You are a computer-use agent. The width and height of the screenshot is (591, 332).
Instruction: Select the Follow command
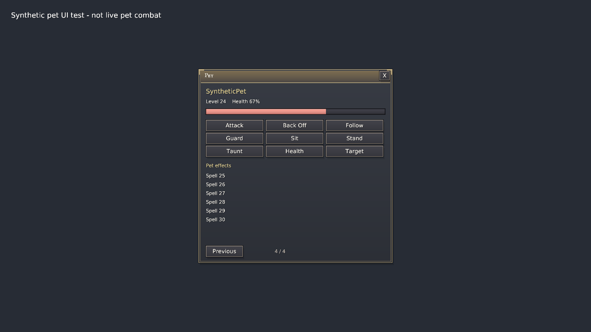click(x=355, y=125)
